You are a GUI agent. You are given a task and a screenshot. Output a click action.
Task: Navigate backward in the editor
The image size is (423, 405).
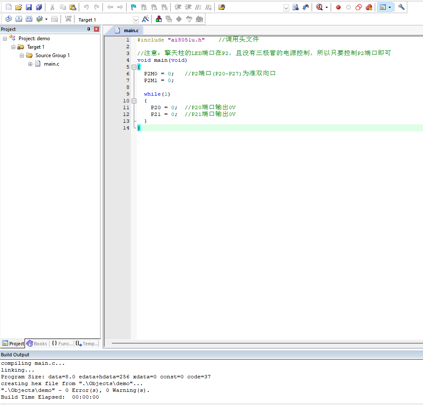coord(110,7)
